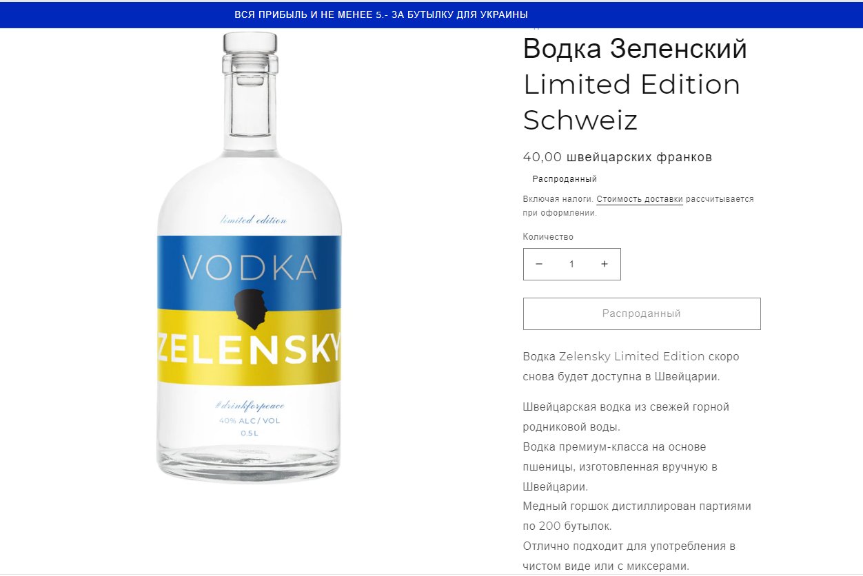Click the dark silhouette icon on the bottle label
Image resolution: width=863 pixels, height=576 pixels.
pyautogui.click(x=250, y=307)
